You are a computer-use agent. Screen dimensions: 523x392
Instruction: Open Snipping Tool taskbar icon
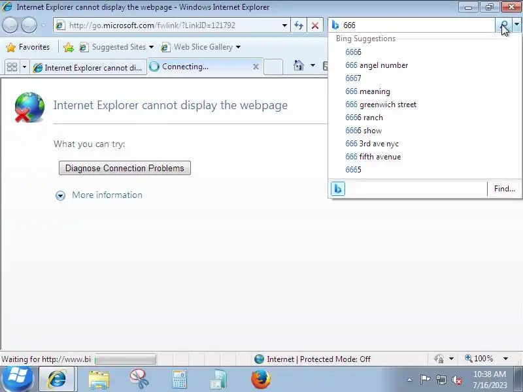pyautogui.click(x=139, y=380)
